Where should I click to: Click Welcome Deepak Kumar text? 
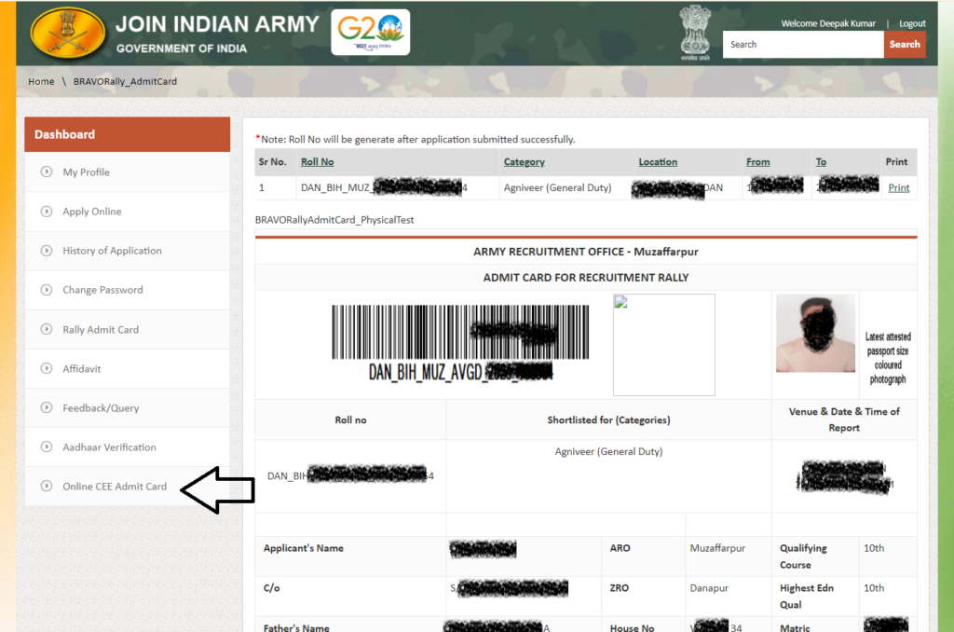[828, 23]
